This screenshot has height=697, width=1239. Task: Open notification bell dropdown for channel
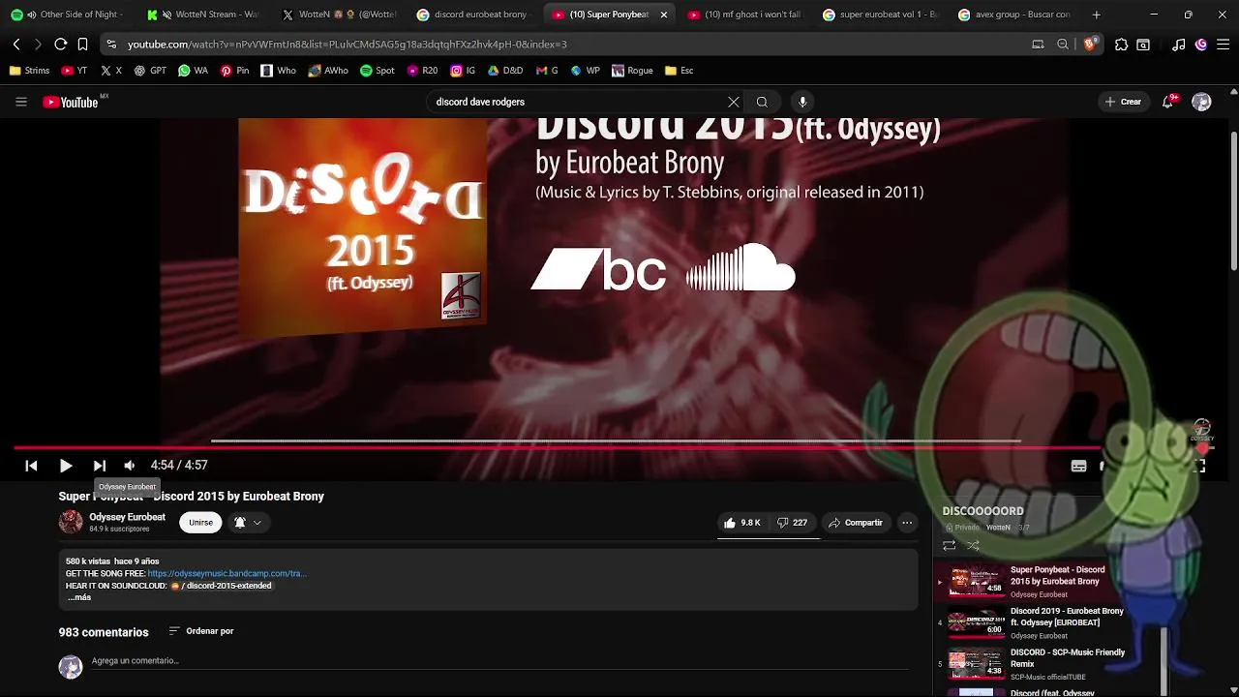[x=248, y=523]
